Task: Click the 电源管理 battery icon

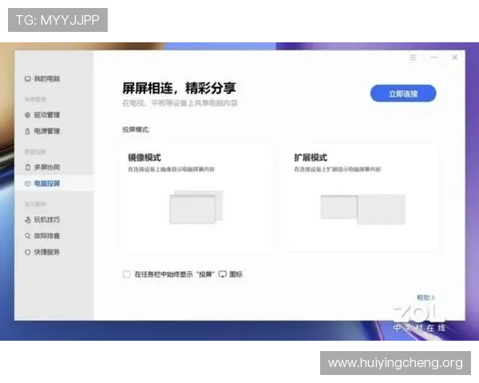Action: click(27, 131)
